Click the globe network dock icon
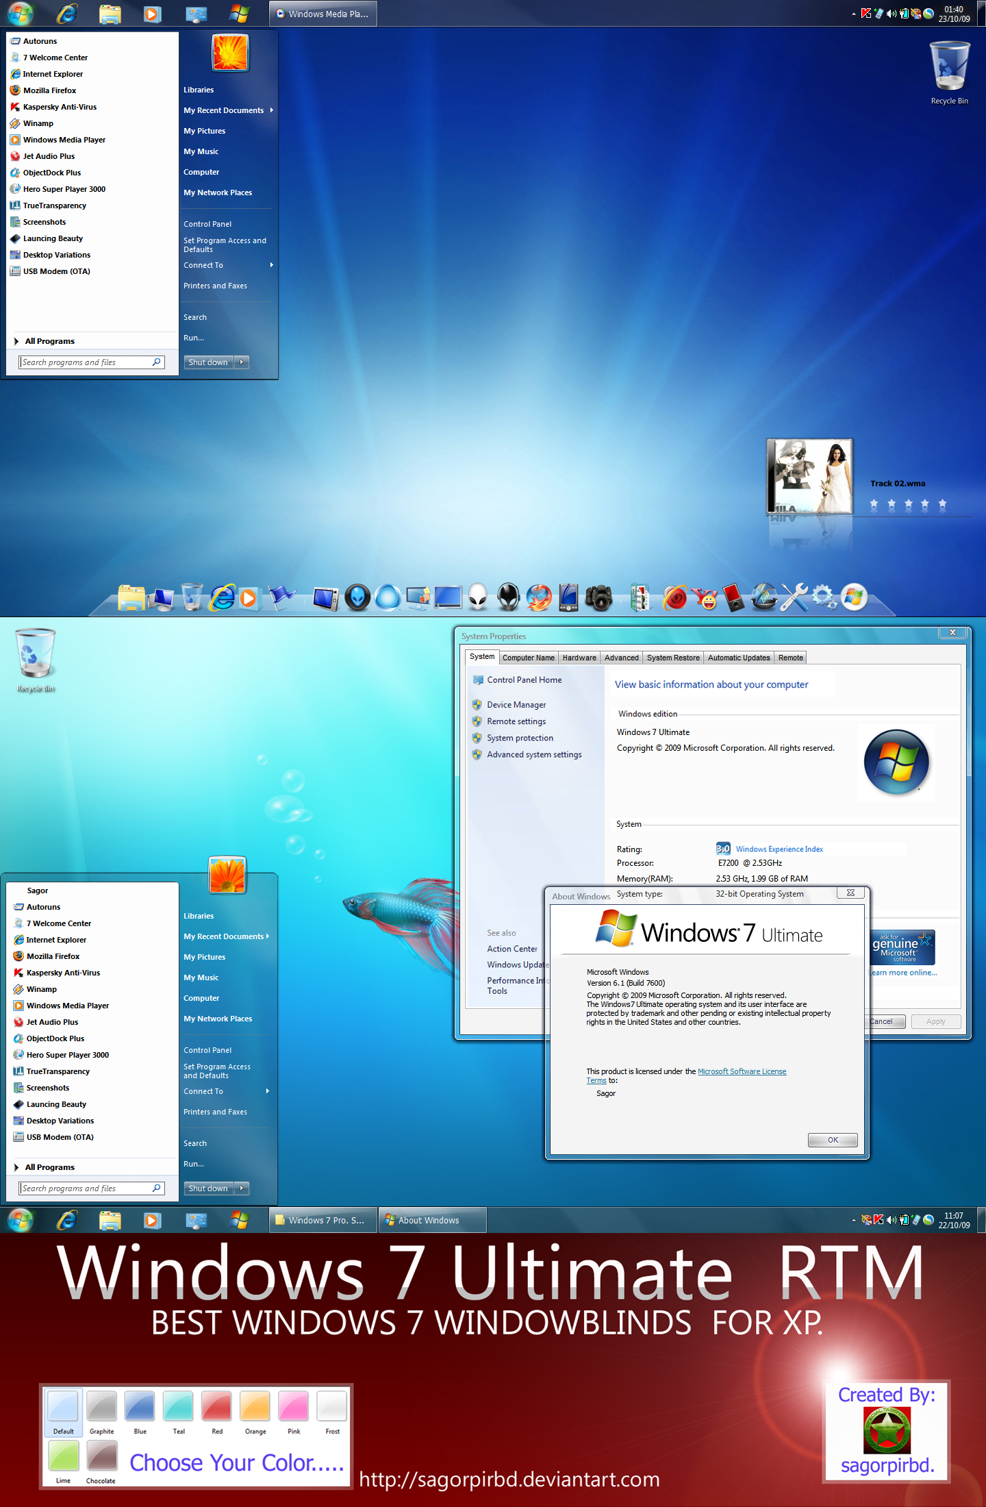The image size is (986, 1507). click(x=764, y=597)
